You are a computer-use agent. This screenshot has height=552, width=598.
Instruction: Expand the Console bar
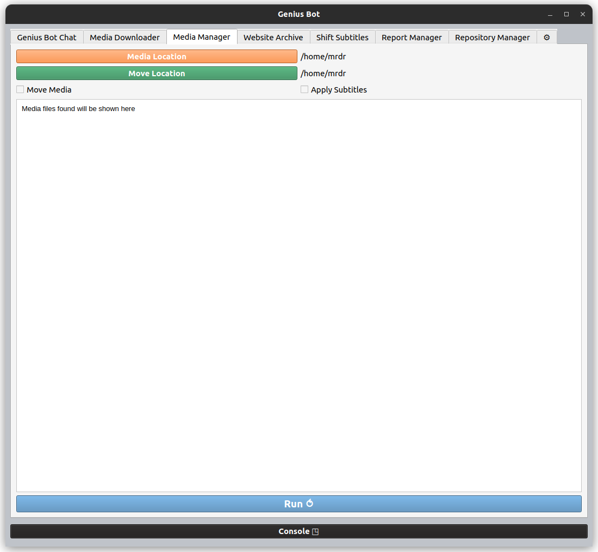click(299, 531)
